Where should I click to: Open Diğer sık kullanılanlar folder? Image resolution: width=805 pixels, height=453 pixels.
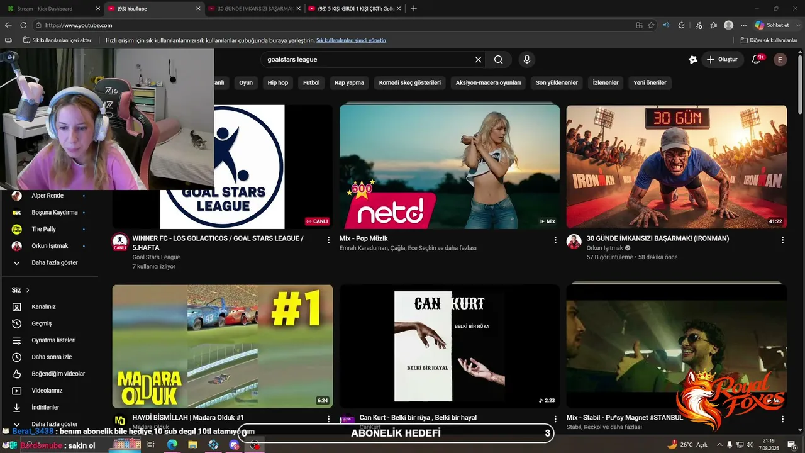pos(769,40)
